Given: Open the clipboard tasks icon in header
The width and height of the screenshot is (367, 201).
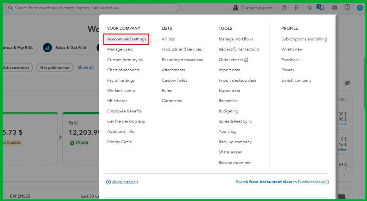Looking at the screenshot, I should pyautogui.click(x=284, y=8).
